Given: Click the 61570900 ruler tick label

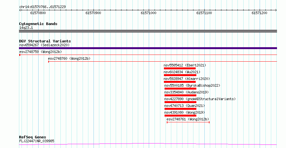Looking at the screenshot, I should click(x=93, y=13).
